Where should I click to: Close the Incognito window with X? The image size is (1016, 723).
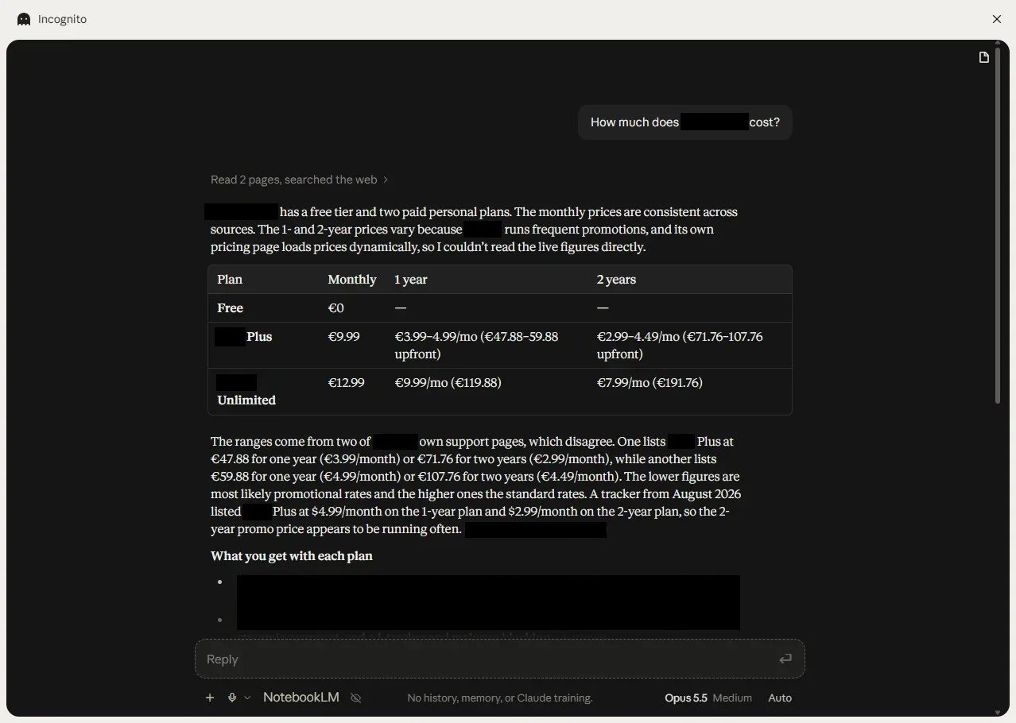[997, 19]
